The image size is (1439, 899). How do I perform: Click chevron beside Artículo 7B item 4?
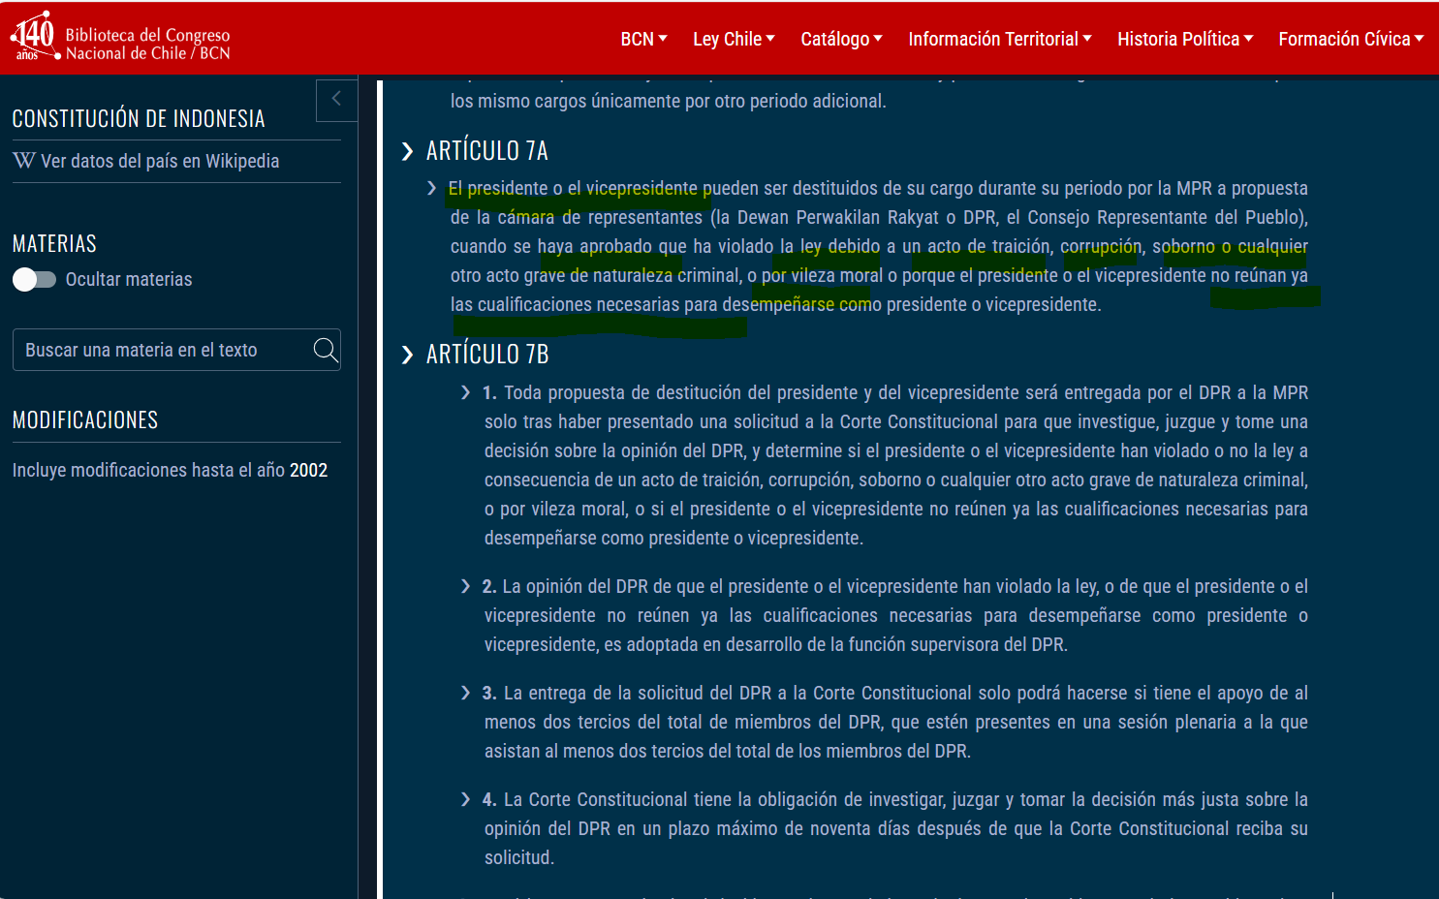tap(466, 799)
